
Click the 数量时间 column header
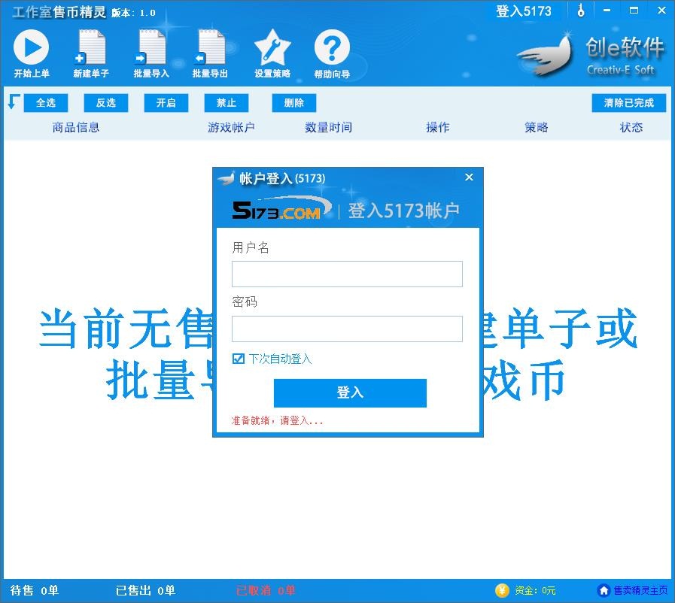328,127
